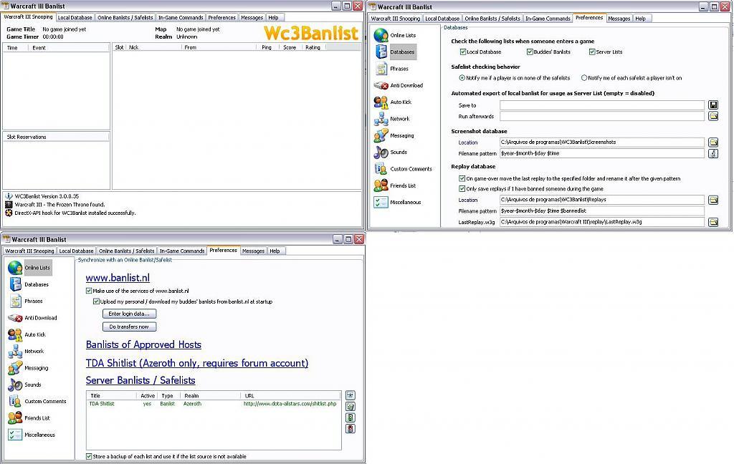Open Sounds icon in bottom window sidebar
Screen dimensions: 734x464
click(15, 385)
